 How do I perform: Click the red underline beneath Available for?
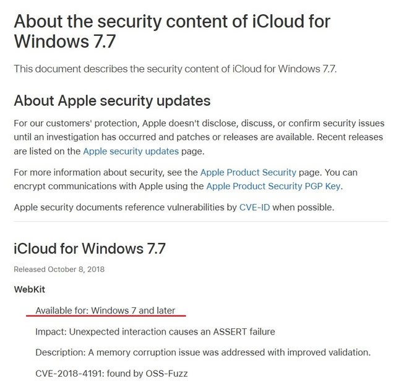(x=106, y=315)
